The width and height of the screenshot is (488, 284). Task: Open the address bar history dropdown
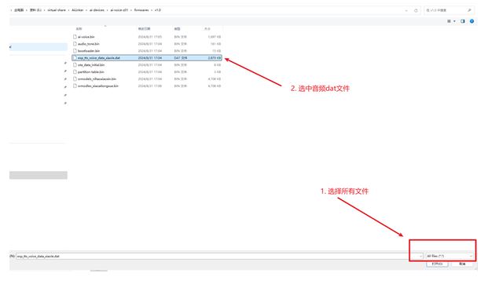[406, 10]
